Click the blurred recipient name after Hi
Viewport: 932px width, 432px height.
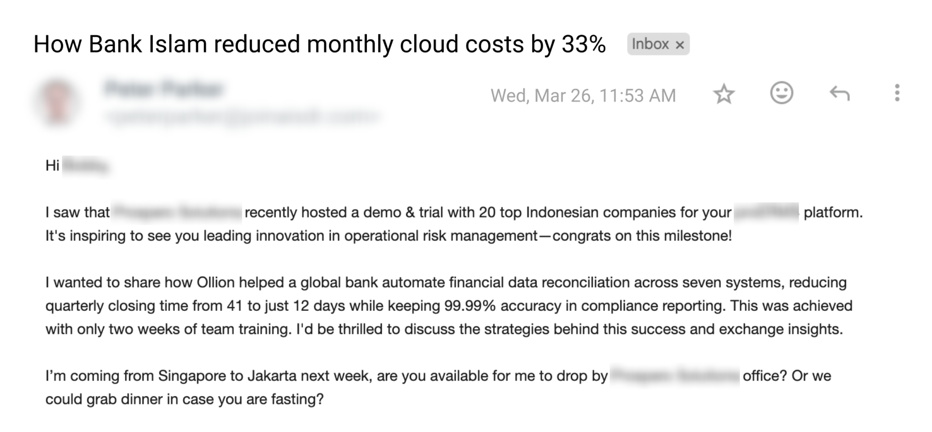pos(85,166)
